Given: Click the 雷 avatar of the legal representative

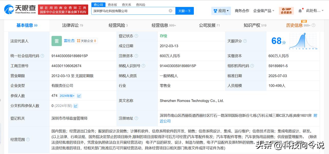Looking at the screenshot, I should click(x=57, y=41).
